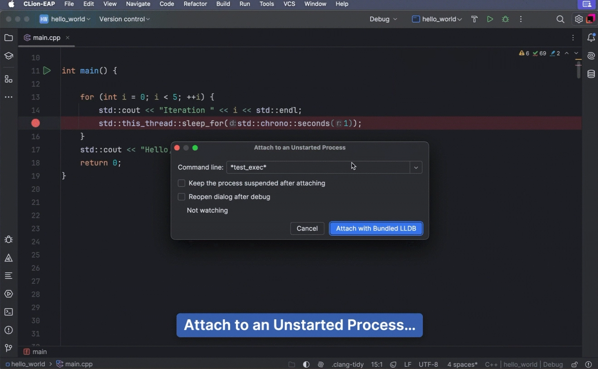Click the .clang-tidy status bar widget
This screenshot has height=369, width=598.
348,364
